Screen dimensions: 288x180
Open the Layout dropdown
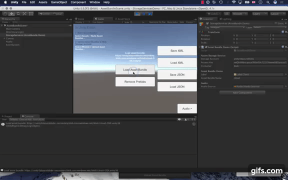coord(278,14)
